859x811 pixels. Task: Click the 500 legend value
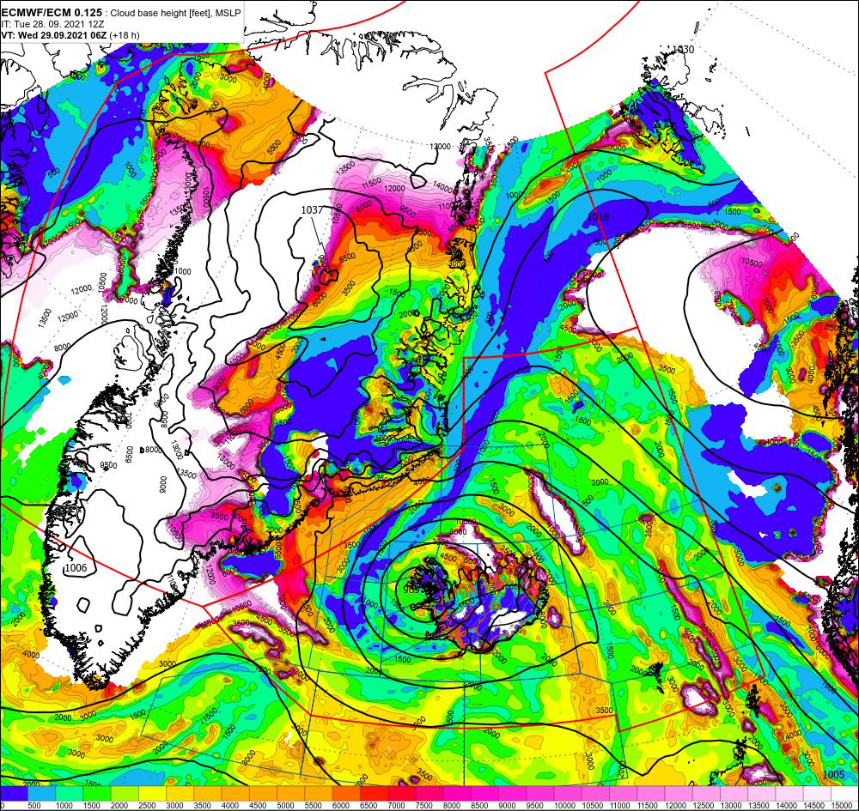34,806
